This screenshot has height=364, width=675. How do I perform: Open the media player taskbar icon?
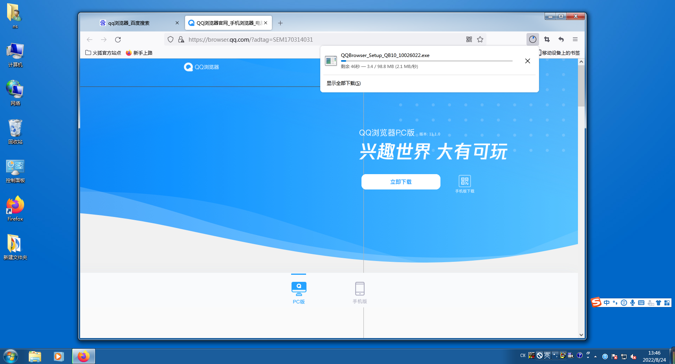coord(59,357)
